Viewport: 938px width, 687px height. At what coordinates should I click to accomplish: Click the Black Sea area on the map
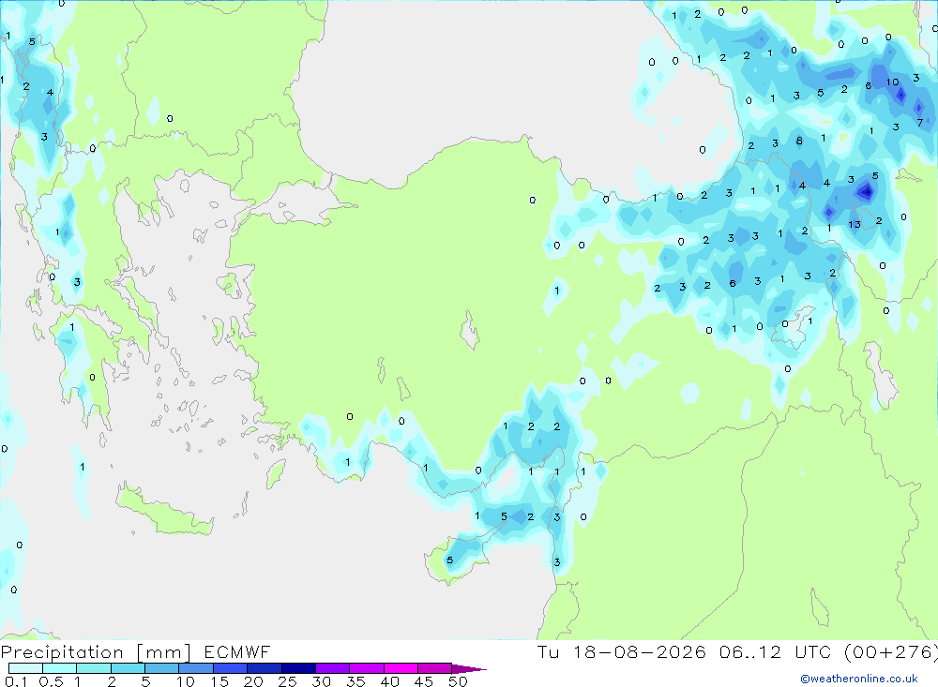tap(478, 78)
